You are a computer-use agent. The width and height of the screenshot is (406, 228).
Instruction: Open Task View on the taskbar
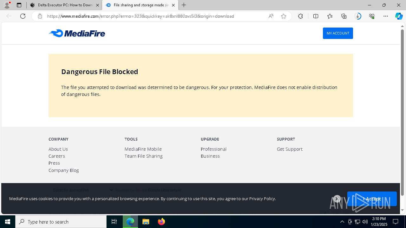pos(114,222)
